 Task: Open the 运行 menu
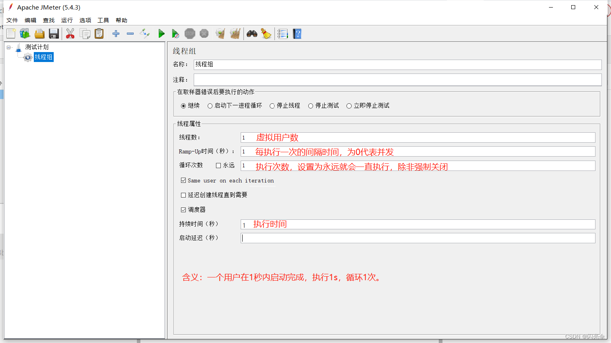pos(67,20)
